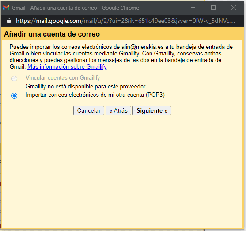Viewport: 246px width, 231px height.
Task: Click the Cancelar button
Action: (89, 110)
